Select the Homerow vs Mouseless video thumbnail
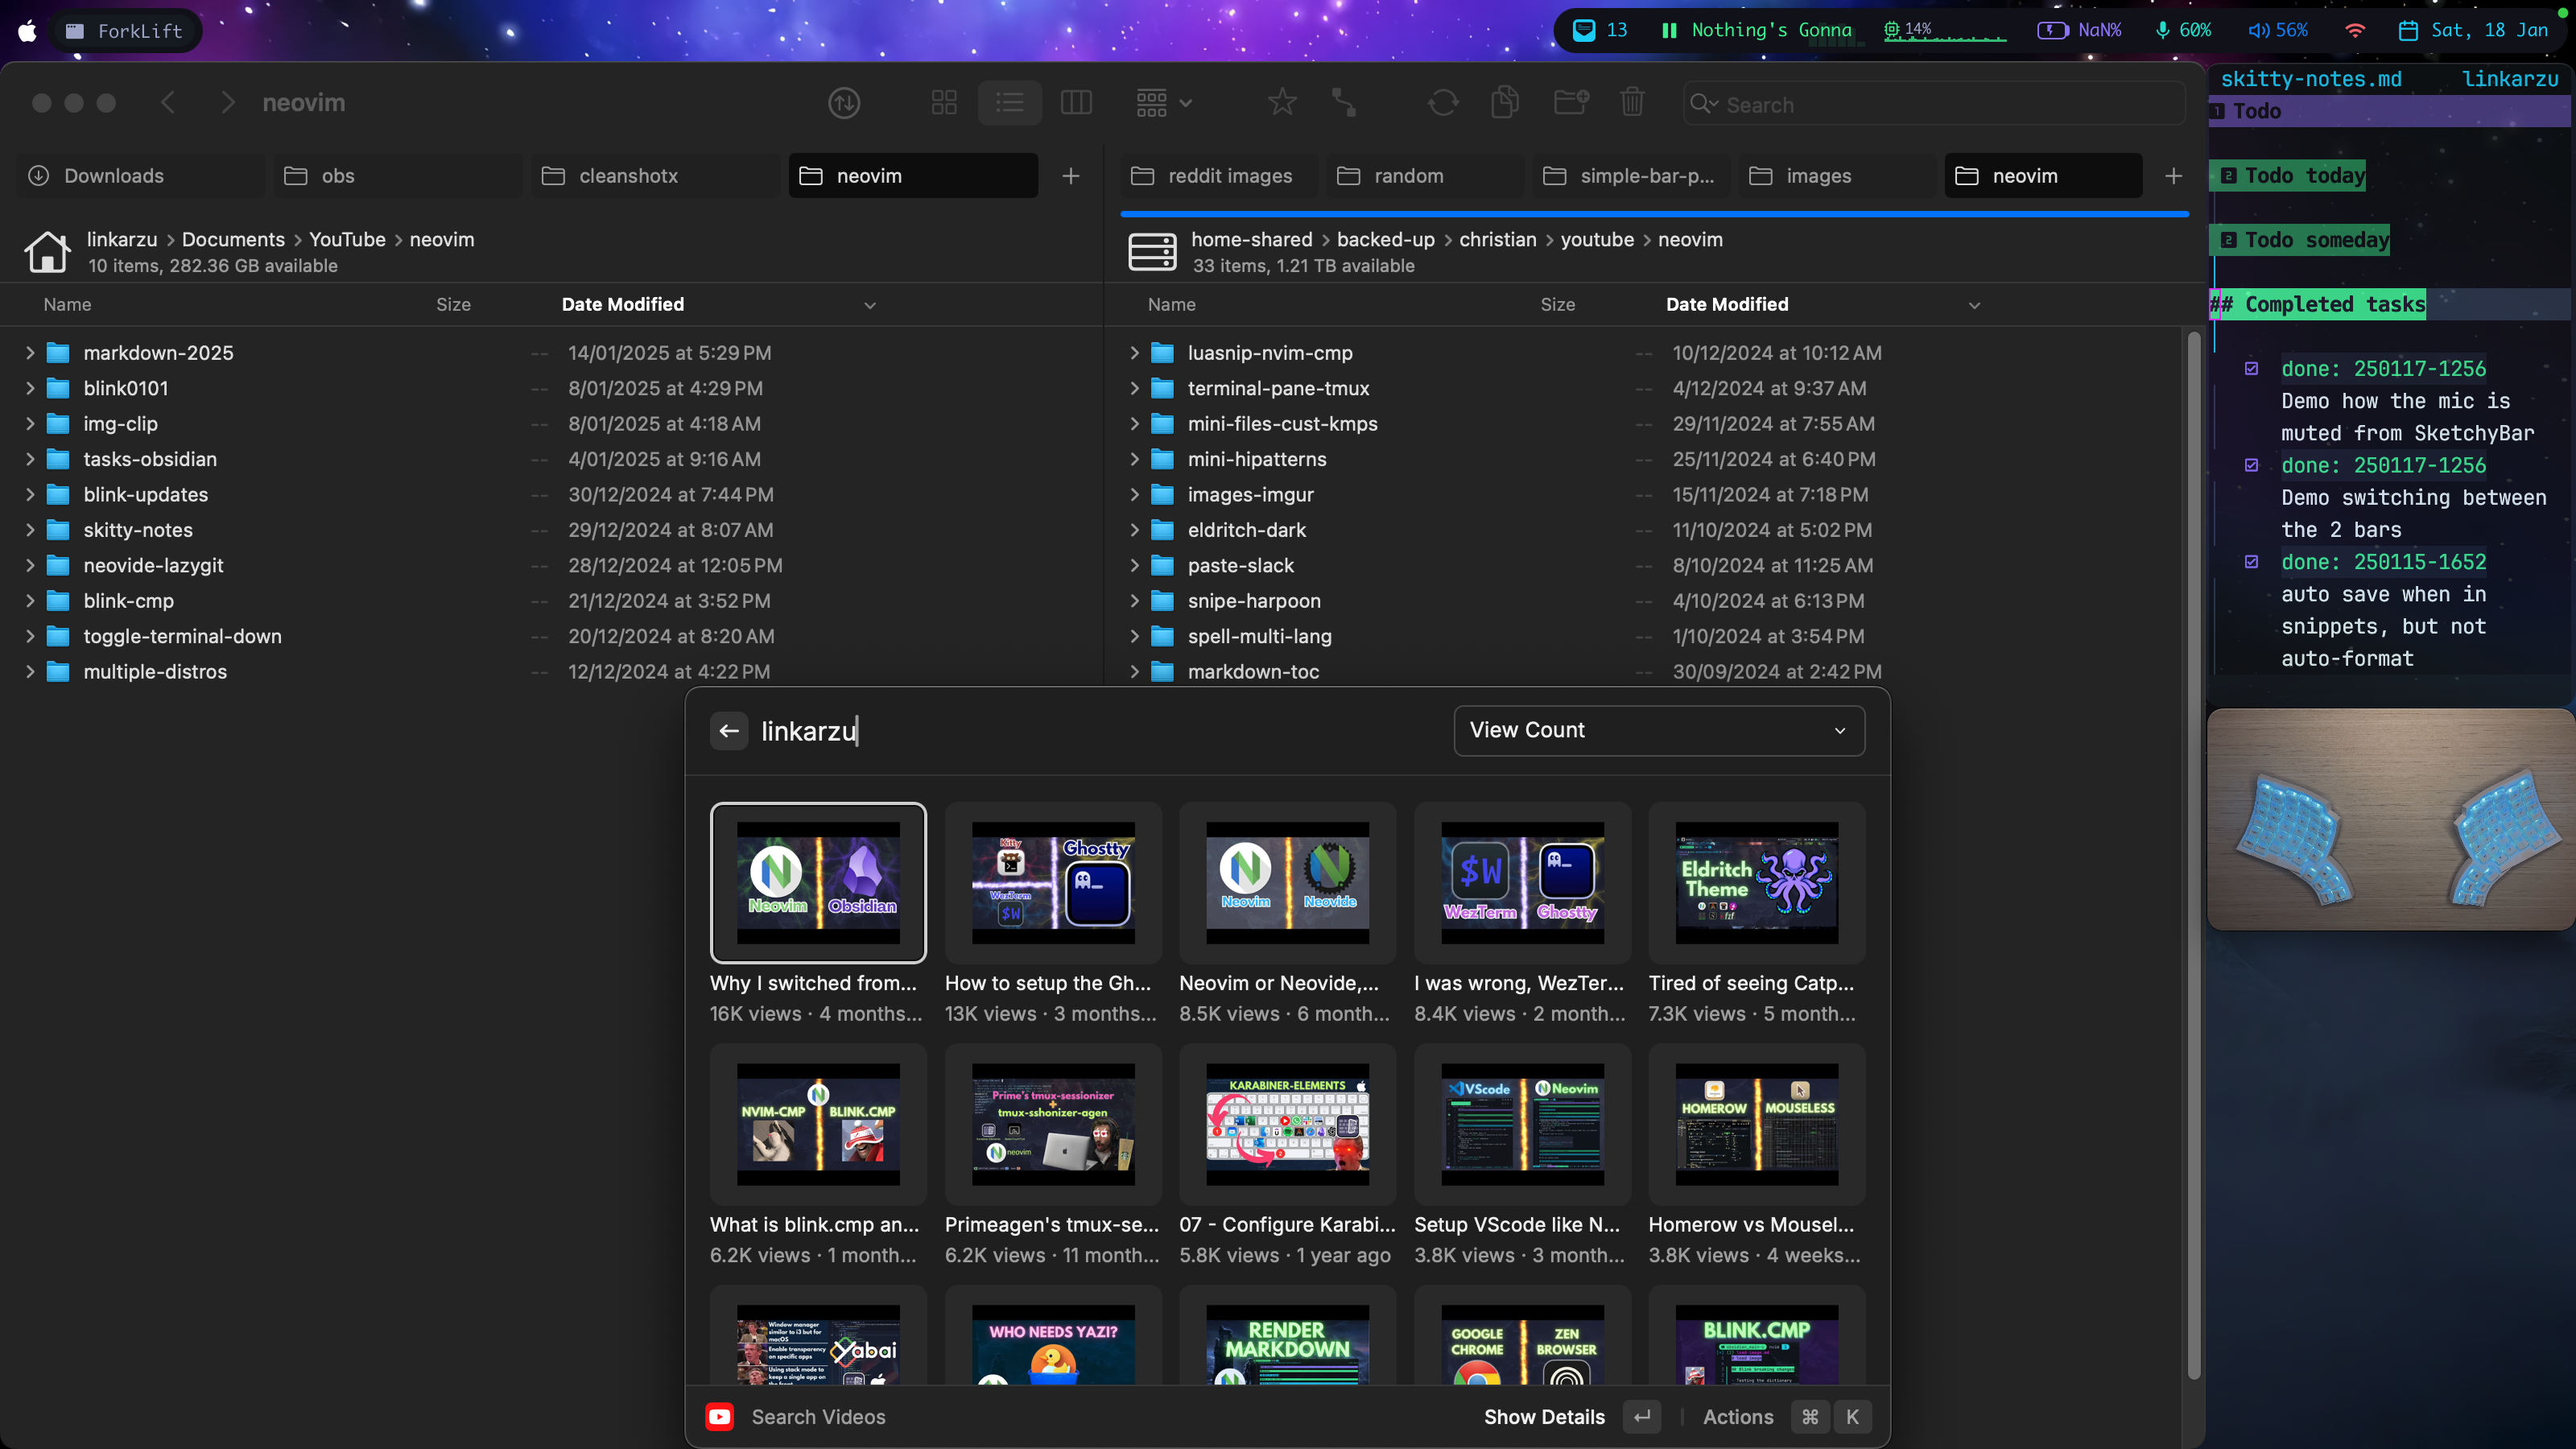The width and height of the screenshot is (2576, 1449). (1757, 1124)
